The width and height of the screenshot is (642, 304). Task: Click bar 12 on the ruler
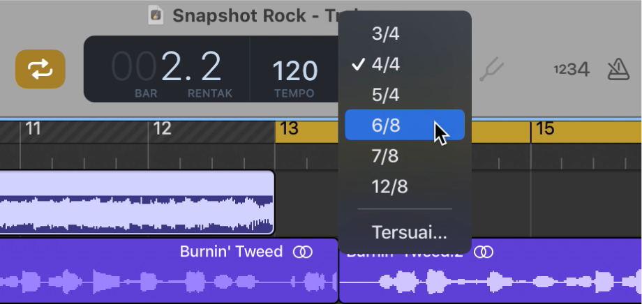tap(163, 128)
